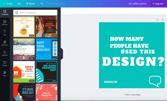Open the Folders panel
The width and height of the screenshot is (167, 101).
pyautogui.click(x=5, y=63)
